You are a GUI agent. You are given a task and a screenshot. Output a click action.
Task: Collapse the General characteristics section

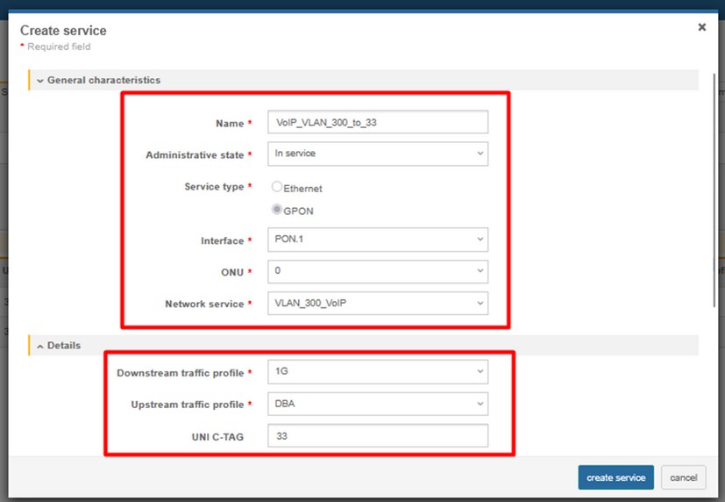point(40,81)
